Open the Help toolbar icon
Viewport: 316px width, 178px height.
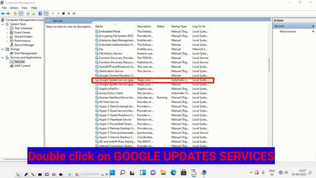point(40,13)
